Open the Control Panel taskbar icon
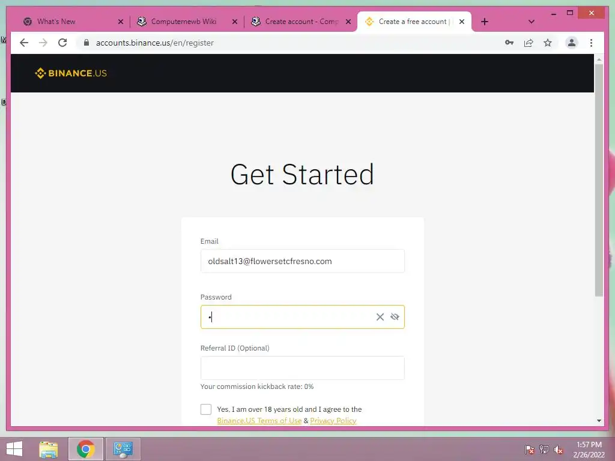This screenshot has height=461, width=615. tap(123, 449)
